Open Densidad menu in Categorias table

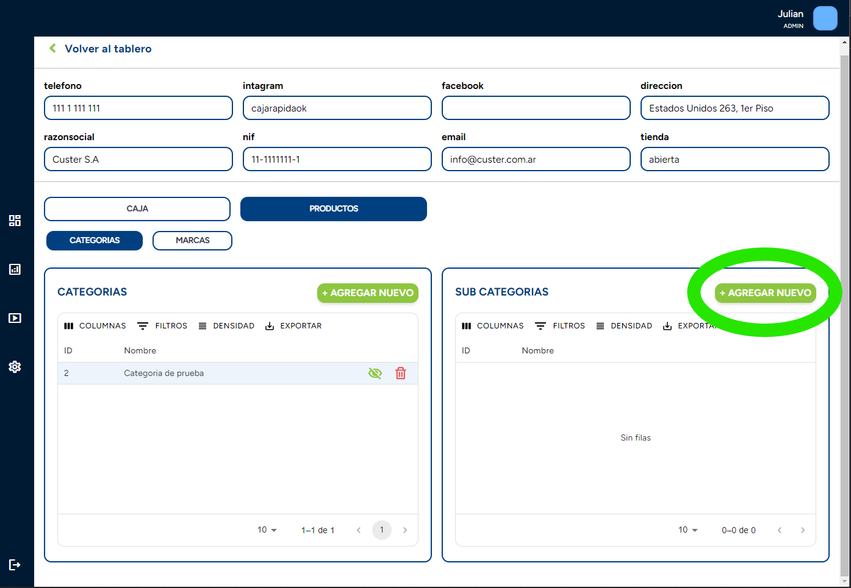tap(226, 326)
